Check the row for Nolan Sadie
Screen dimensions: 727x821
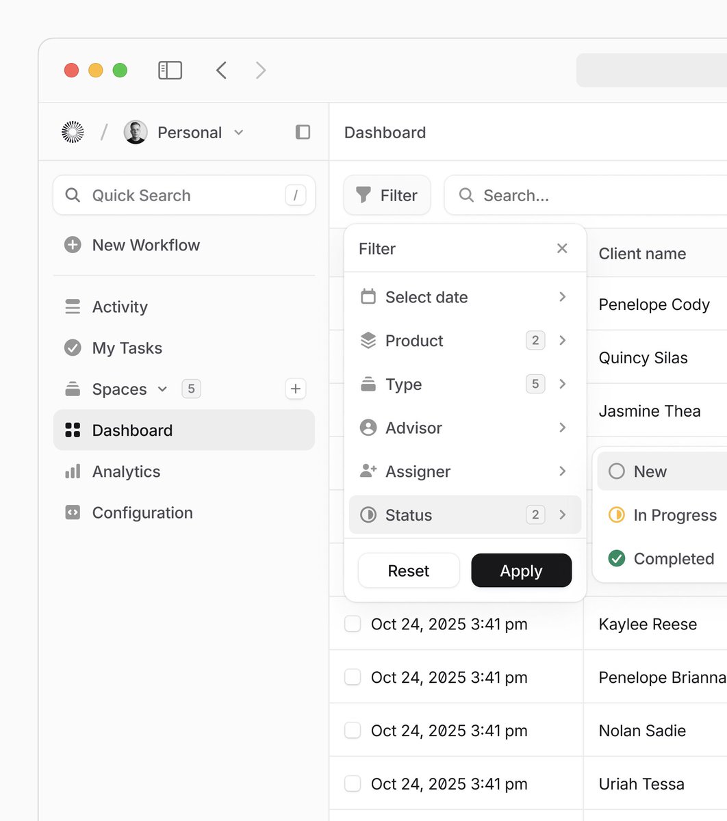tap(353, 730)
